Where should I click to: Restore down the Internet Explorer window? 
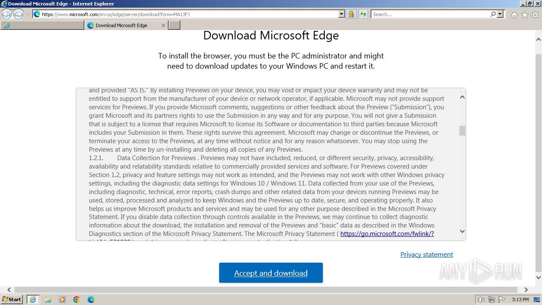[x=530, y=3]
